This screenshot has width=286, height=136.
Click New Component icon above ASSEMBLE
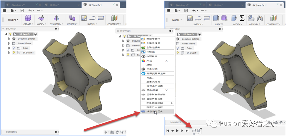click(251, 18)
